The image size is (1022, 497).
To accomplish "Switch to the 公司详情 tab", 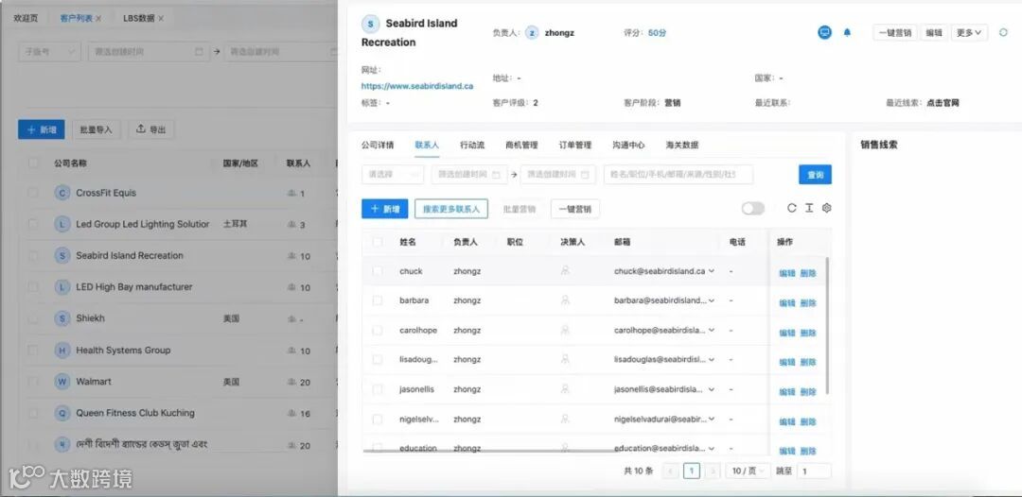I will (378, 146).
